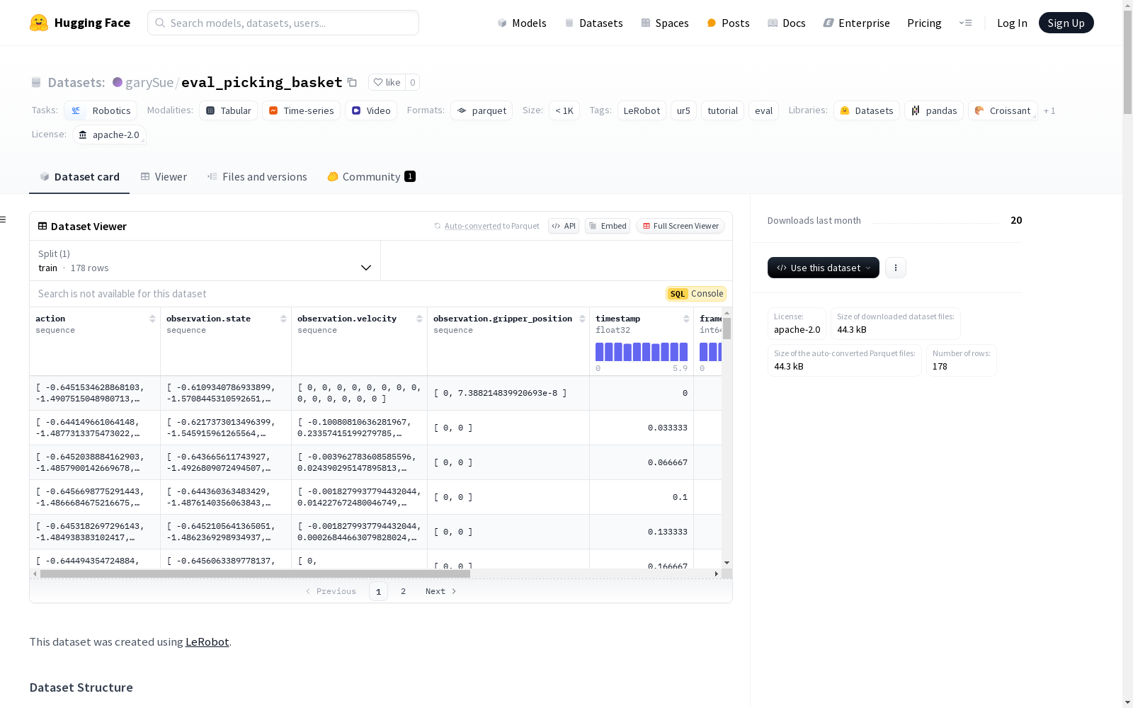Viewport: 1133px width, 708px height.
Task: Sort the observation.velocity column
Action: point(419,319)
